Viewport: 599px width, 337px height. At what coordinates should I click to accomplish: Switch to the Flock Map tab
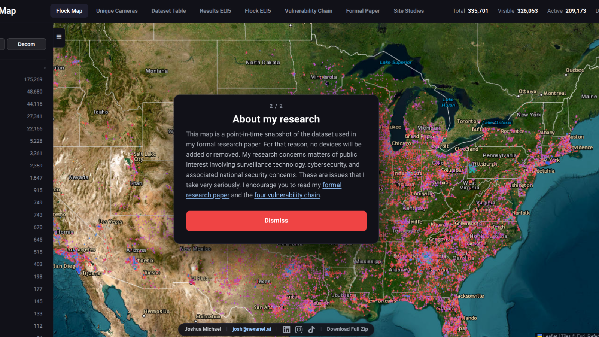pos(69,11)
